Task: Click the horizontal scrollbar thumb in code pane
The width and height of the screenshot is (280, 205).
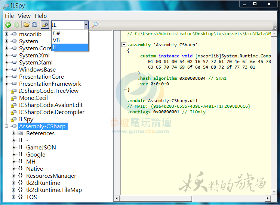Action: point(156,198)
